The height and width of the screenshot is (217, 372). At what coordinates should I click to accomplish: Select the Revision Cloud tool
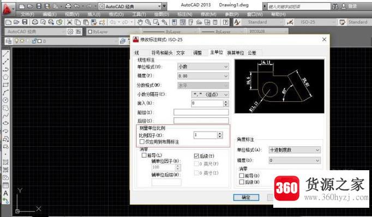5,108
